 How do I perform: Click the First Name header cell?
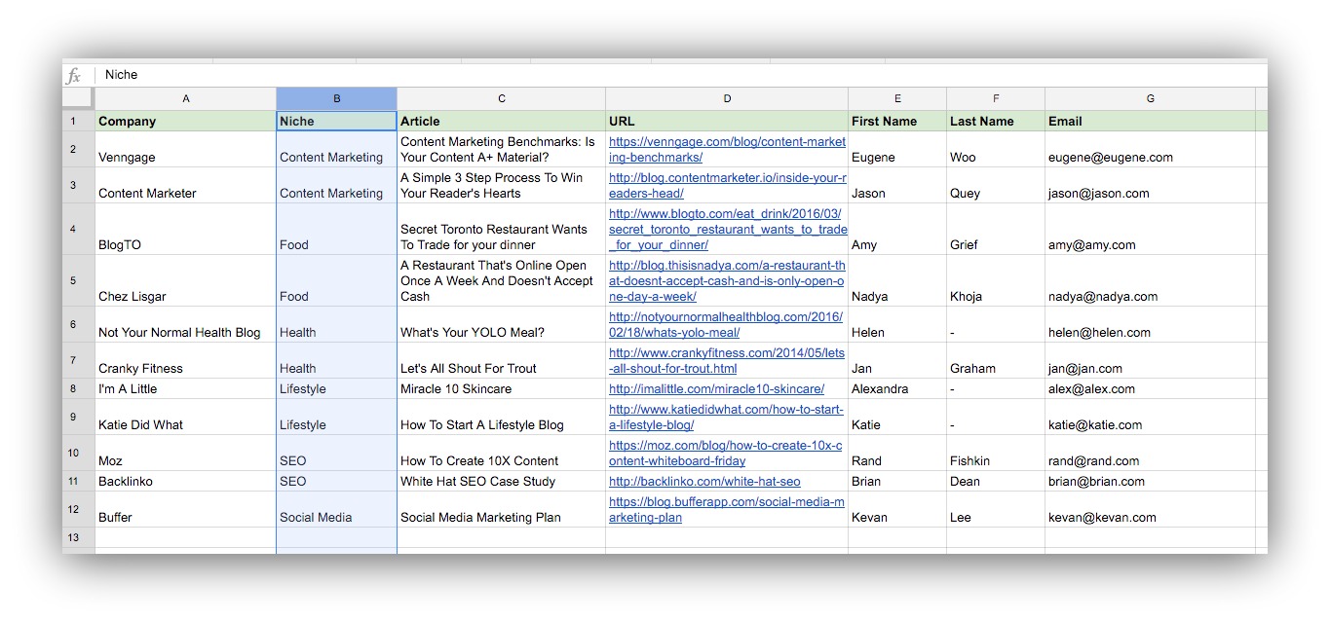coord(897,122)
